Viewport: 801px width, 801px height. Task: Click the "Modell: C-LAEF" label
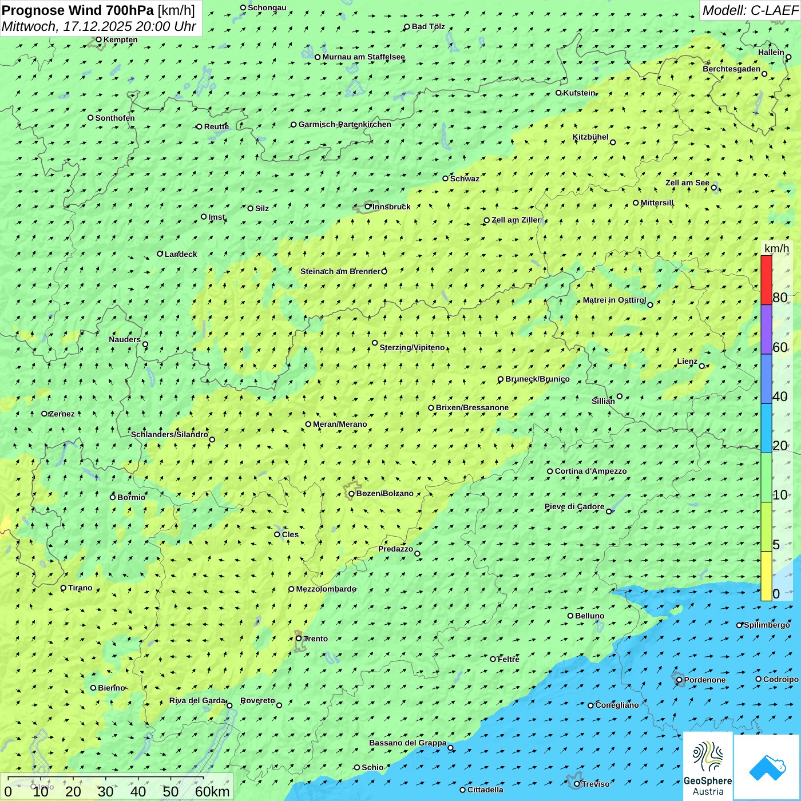click(x=750, y=10)
